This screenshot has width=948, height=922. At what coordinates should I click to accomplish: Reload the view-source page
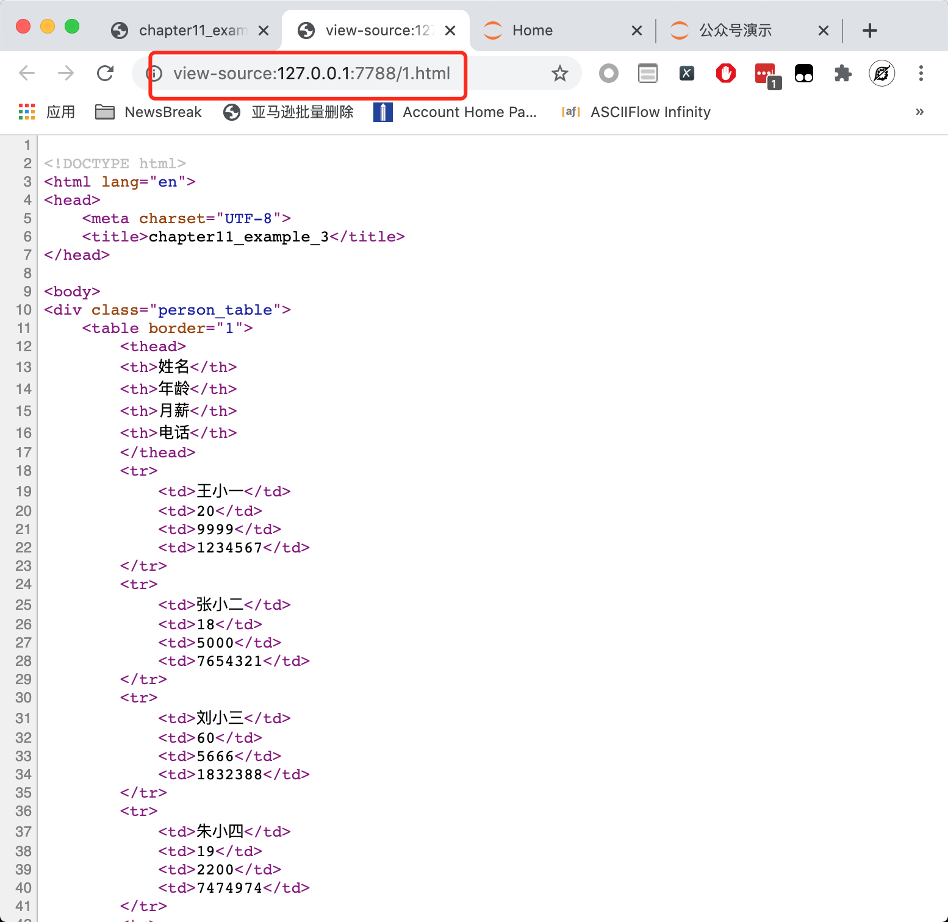pos(106,73)
